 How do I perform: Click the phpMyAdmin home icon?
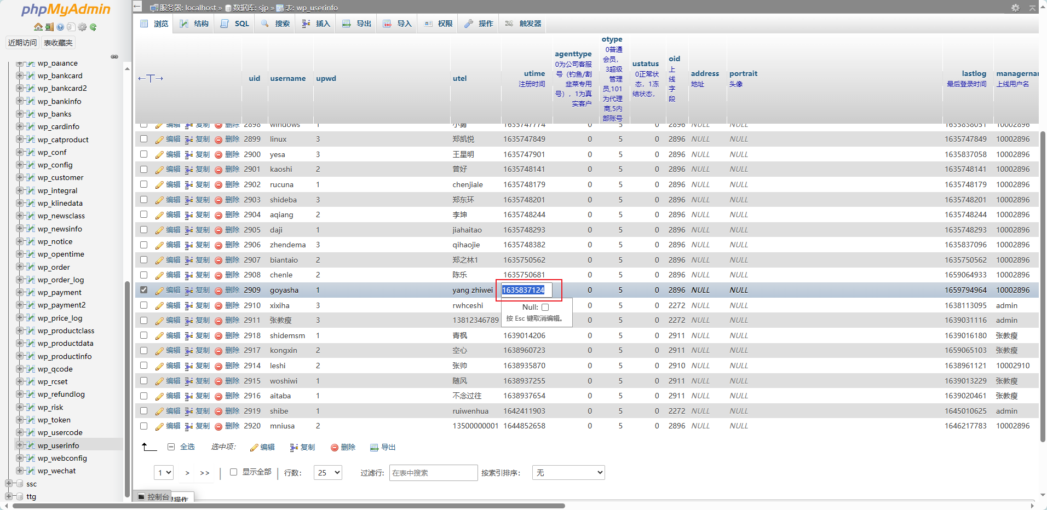pos(38,27)
